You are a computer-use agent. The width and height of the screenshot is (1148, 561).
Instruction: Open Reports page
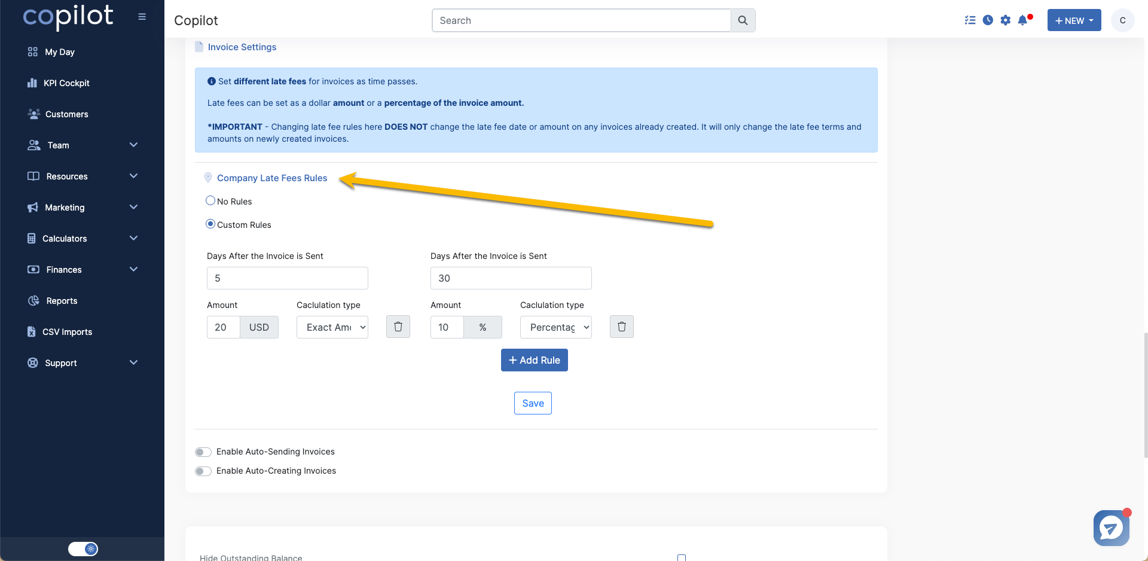(62, 301)
